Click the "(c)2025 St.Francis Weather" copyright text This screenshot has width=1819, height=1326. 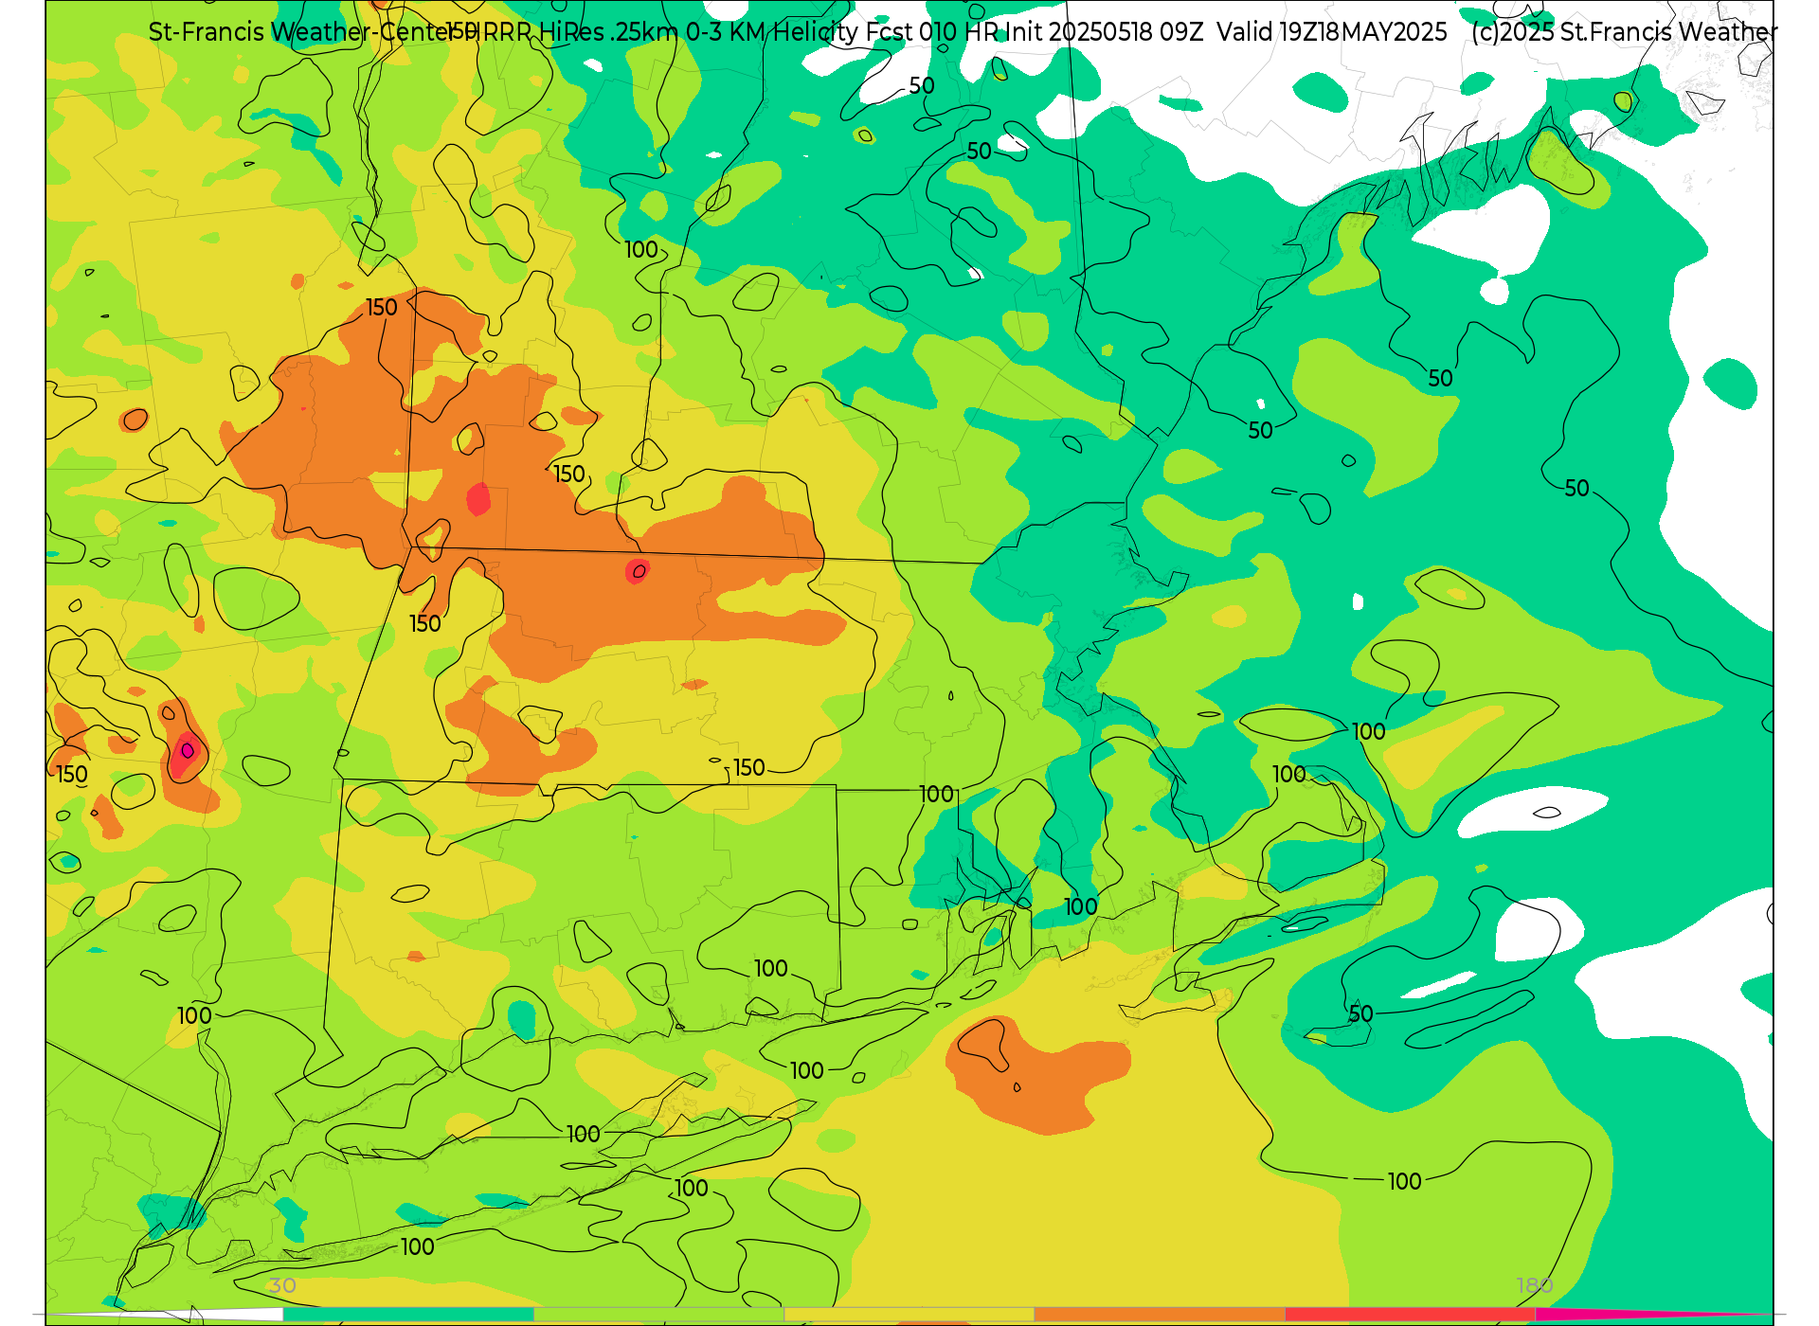click(1624, 32)
